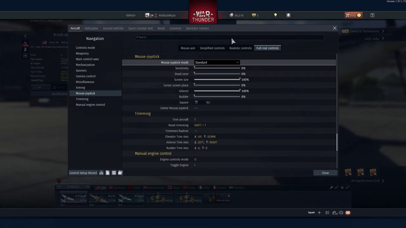Click the dialog vertical scrollbar
Screen dimensions: 406x228
[x=337, y=142]
